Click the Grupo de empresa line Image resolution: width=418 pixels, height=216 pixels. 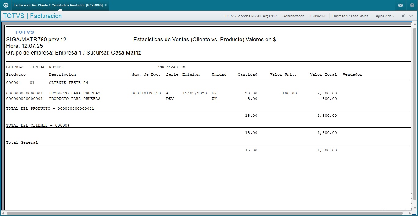[x=73, y=53]
